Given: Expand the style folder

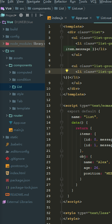Looking at the screenshot, I should click(x=10, y=94).
